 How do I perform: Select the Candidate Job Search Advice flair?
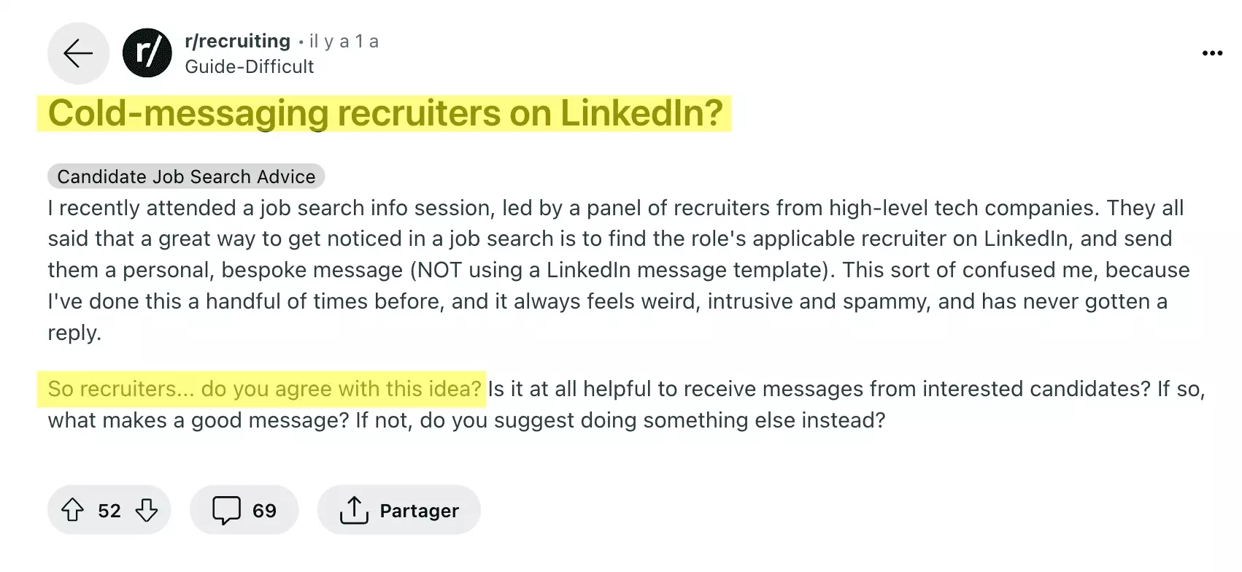tap(186, 177)
